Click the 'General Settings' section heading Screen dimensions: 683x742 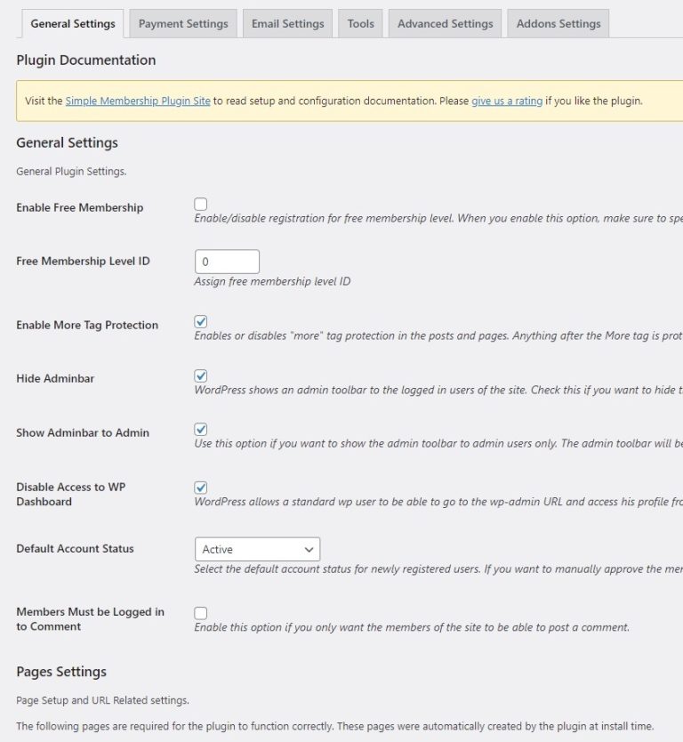click(x=68, y=143)
